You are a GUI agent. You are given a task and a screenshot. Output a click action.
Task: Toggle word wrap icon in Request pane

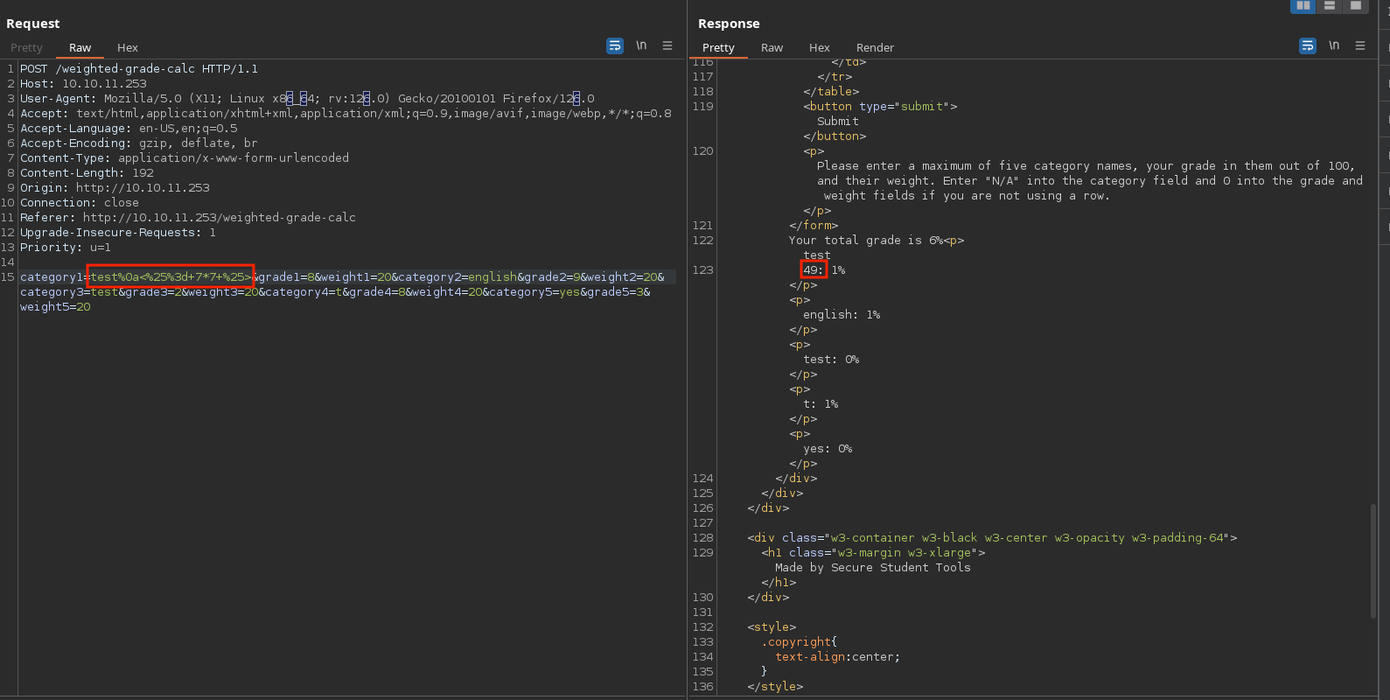pos(615,45)
